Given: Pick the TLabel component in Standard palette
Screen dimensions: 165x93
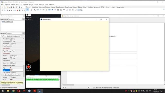Looking at the screenshot, I should coord(40,10).
